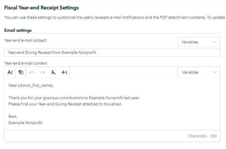Open the text formatting (A) options
Image resolution: width=226 pixels, height=149 pixels.
[x=10, y=72]
